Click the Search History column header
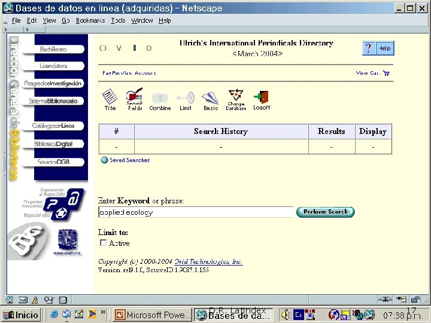 point(221,131)
